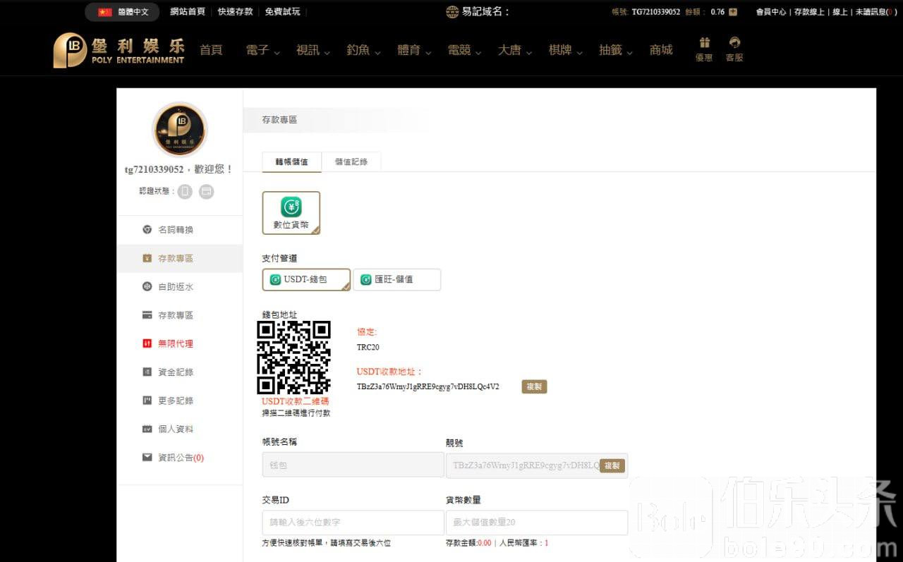Click the phone verification status icon
Image resolution: width=903 pixels, height=562 pixels.
coord(185,191)
